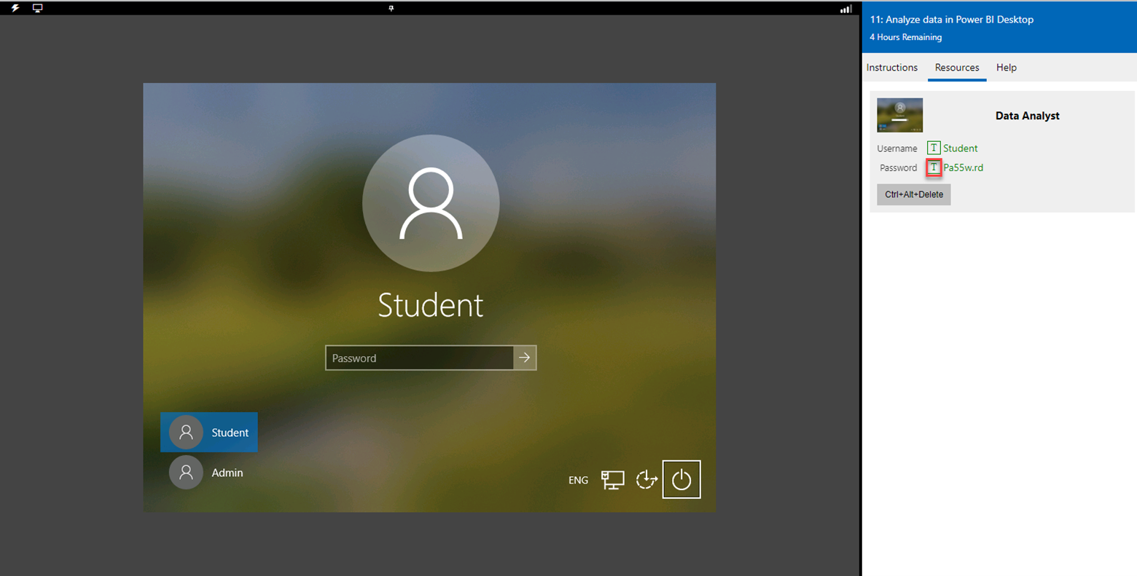1137x576 pixels.
Task: Click into the Password input field
Action: (420, 358)
